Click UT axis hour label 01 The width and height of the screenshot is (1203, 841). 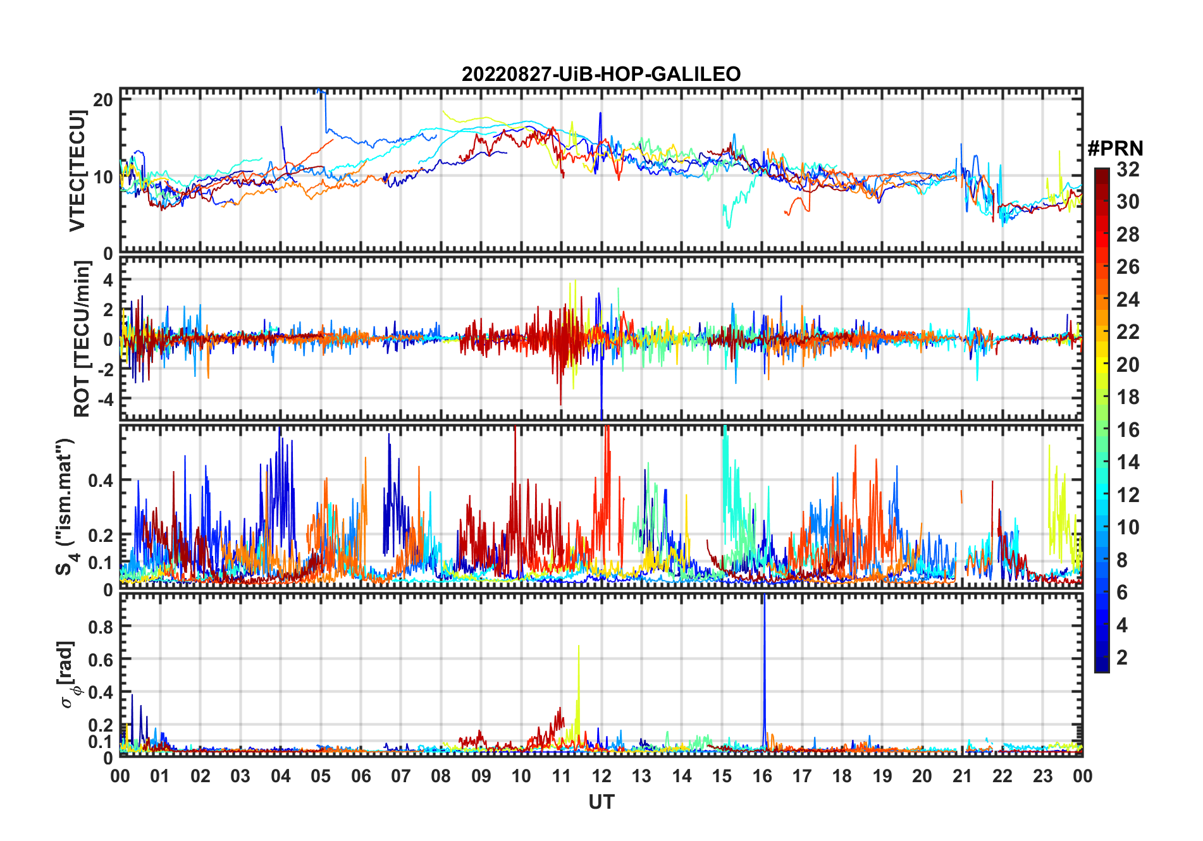click(x=160, y=776)
